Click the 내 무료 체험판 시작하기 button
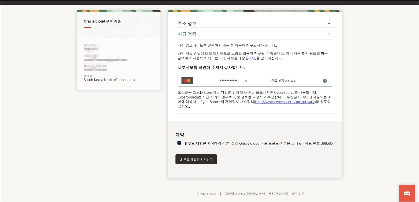Screen dimensions: 419x202 coord(196,159)
